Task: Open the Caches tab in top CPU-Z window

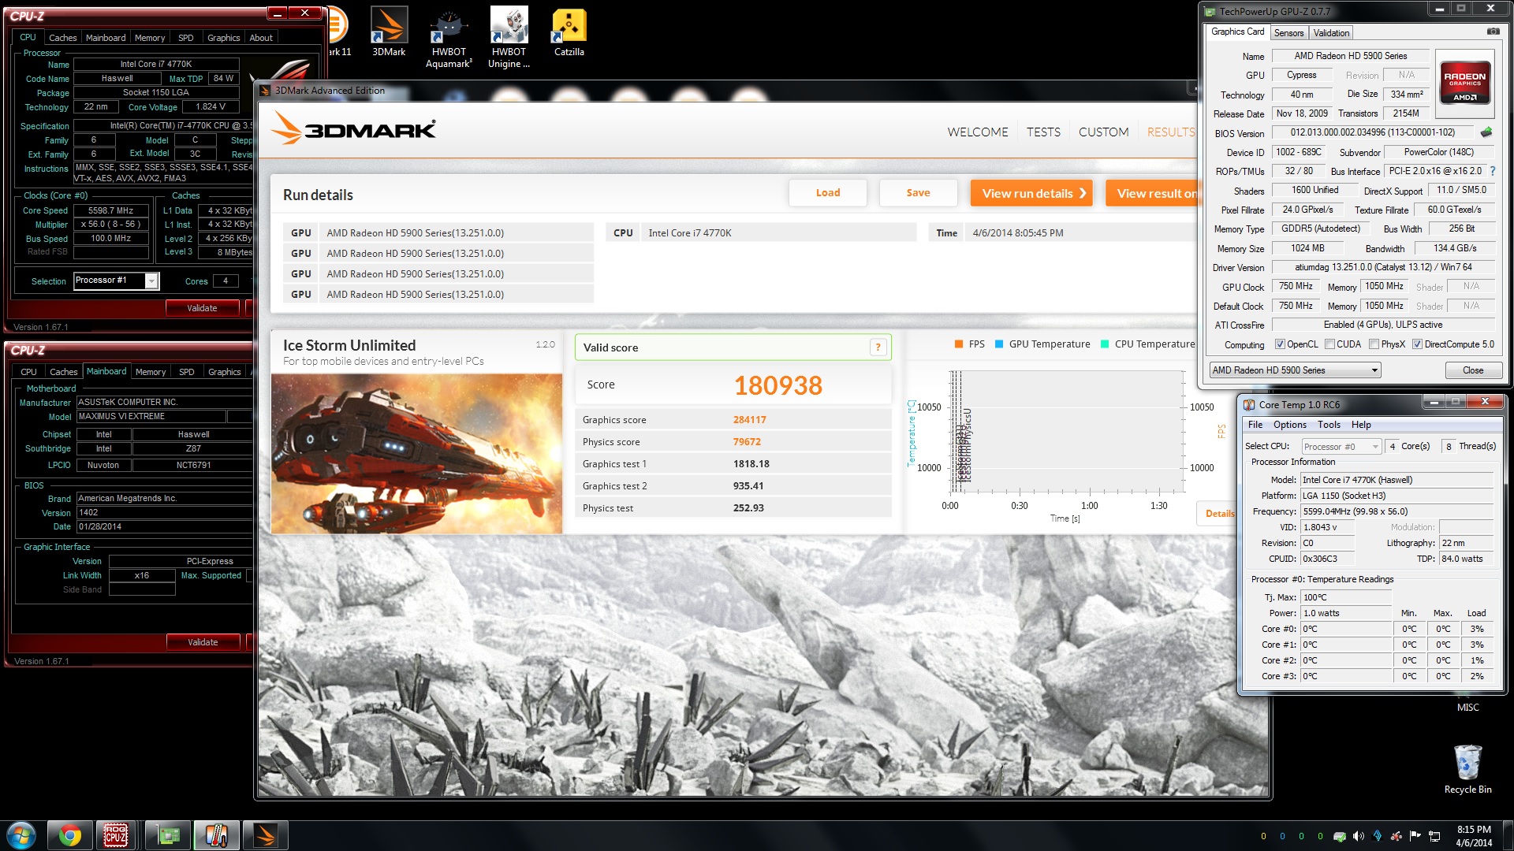Action: pos(62,38)
